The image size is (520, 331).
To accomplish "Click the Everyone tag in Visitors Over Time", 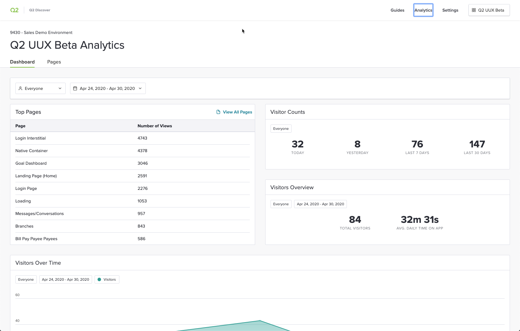I will (26, 279).
